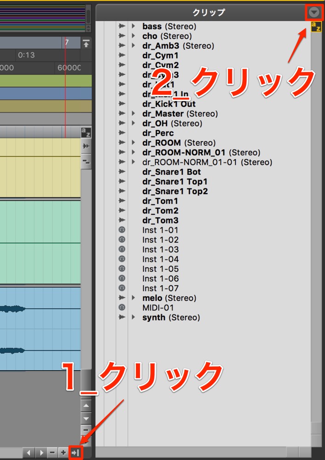
Task: Select the dr_Kick1 Out clip name
Action: pyautogui.click(x=169, y=104)
